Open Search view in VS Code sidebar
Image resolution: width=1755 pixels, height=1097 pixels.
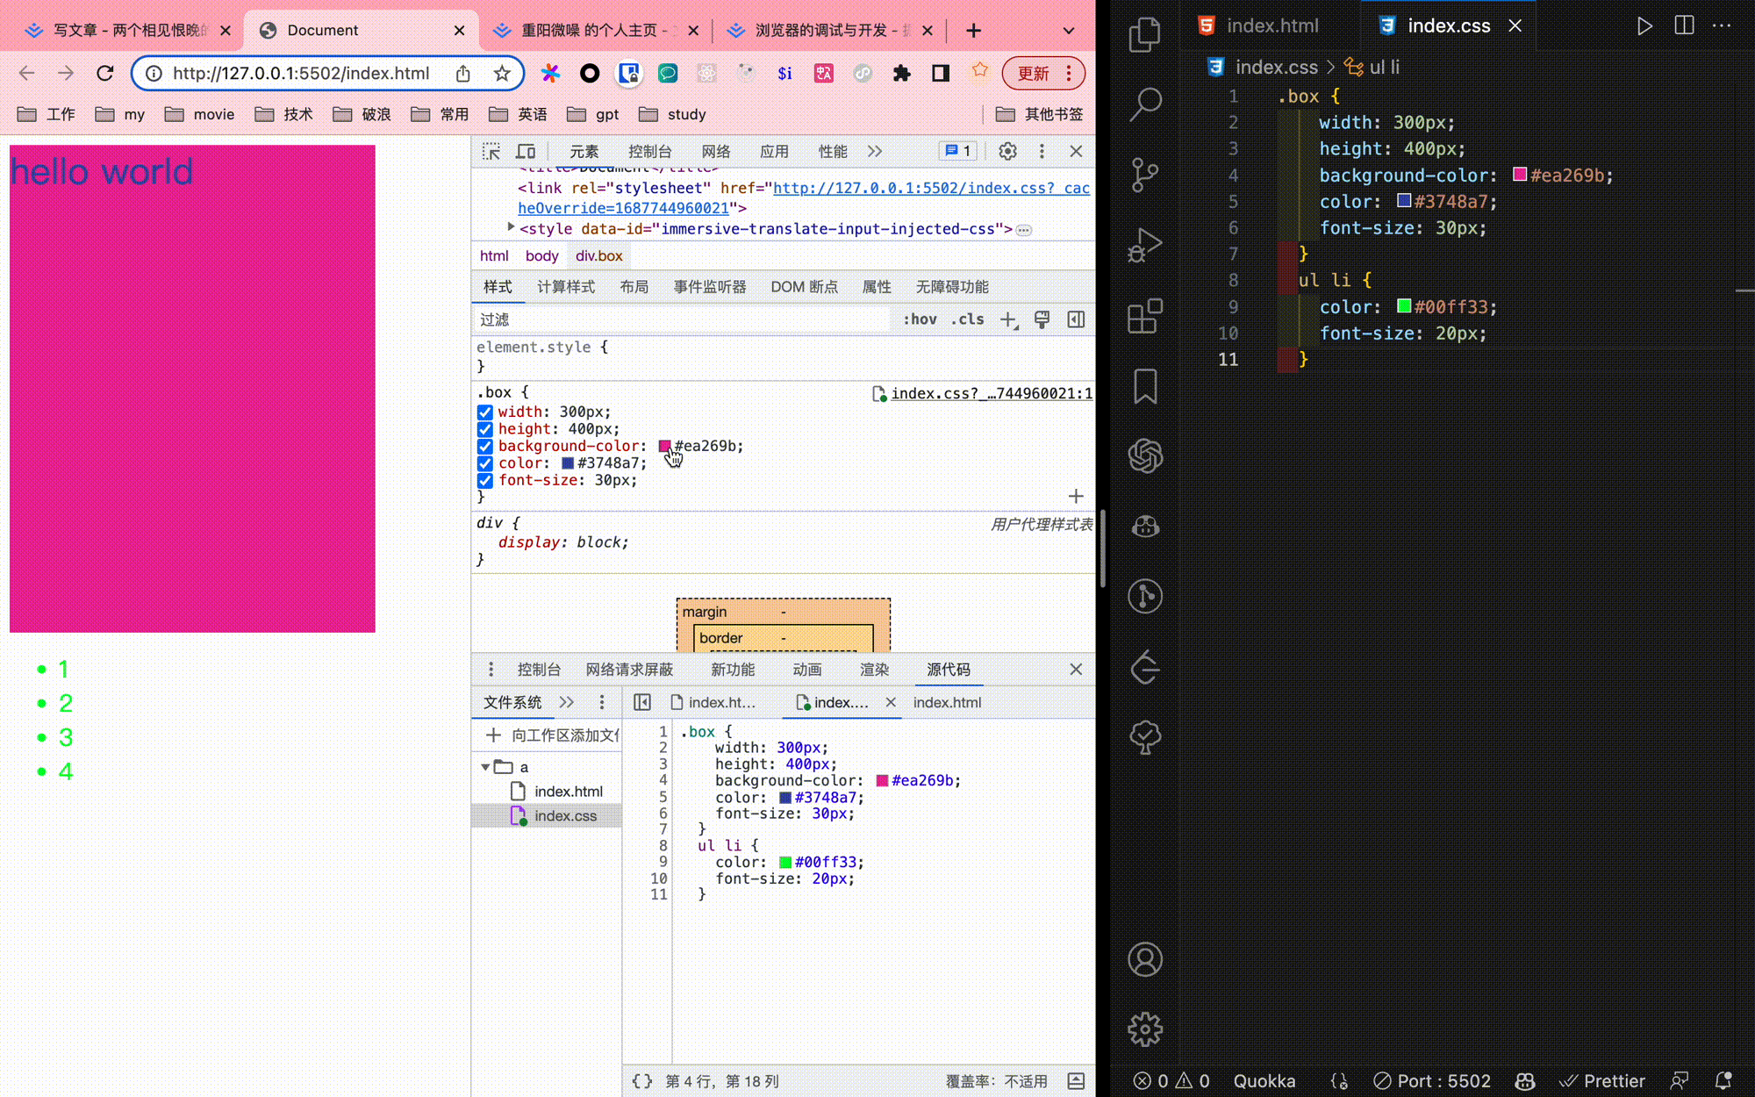[1143, 104]
